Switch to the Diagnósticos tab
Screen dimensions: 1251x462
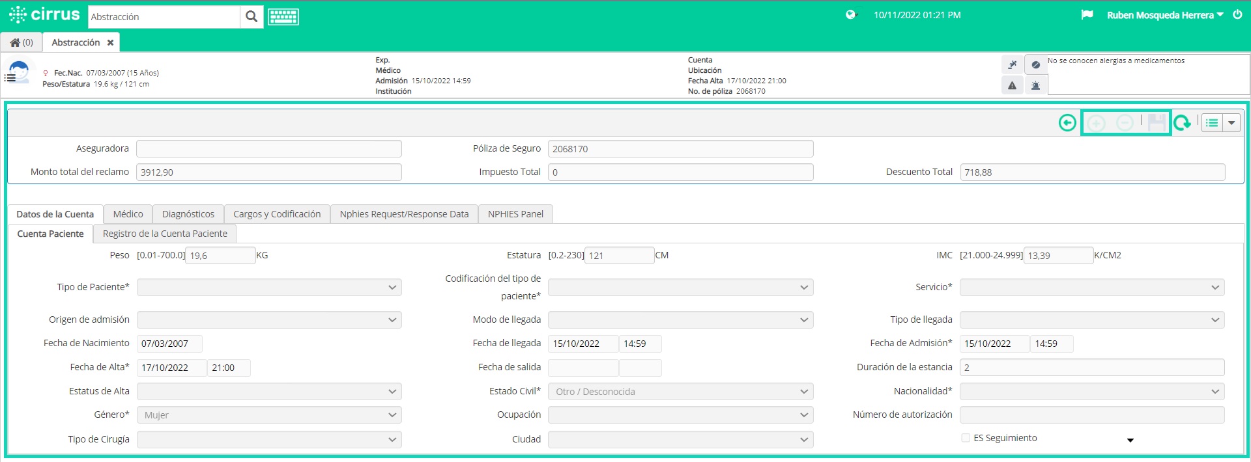click(x=188, y=214)
